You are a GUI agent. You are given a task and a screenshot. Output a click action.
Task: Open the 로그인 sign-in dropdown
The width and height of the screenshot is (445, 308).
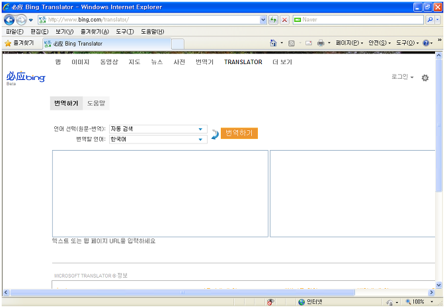pos(402,77)
